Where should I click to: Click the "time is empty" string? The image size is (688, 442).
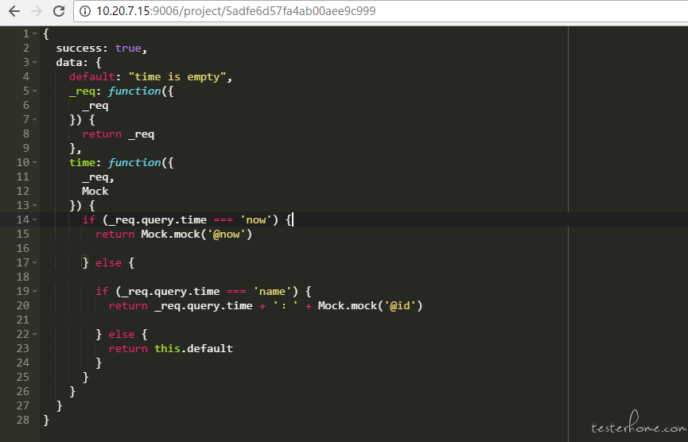point(177,77)
